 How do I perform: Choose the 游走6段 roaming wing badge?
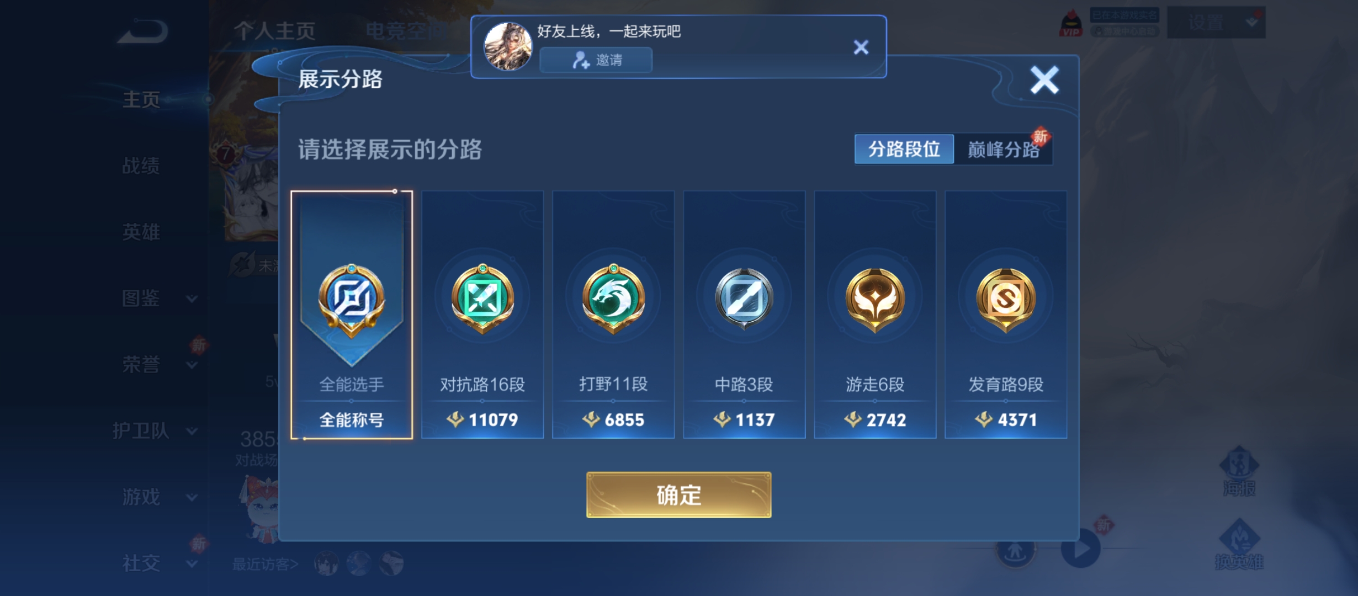pos(875,315)
